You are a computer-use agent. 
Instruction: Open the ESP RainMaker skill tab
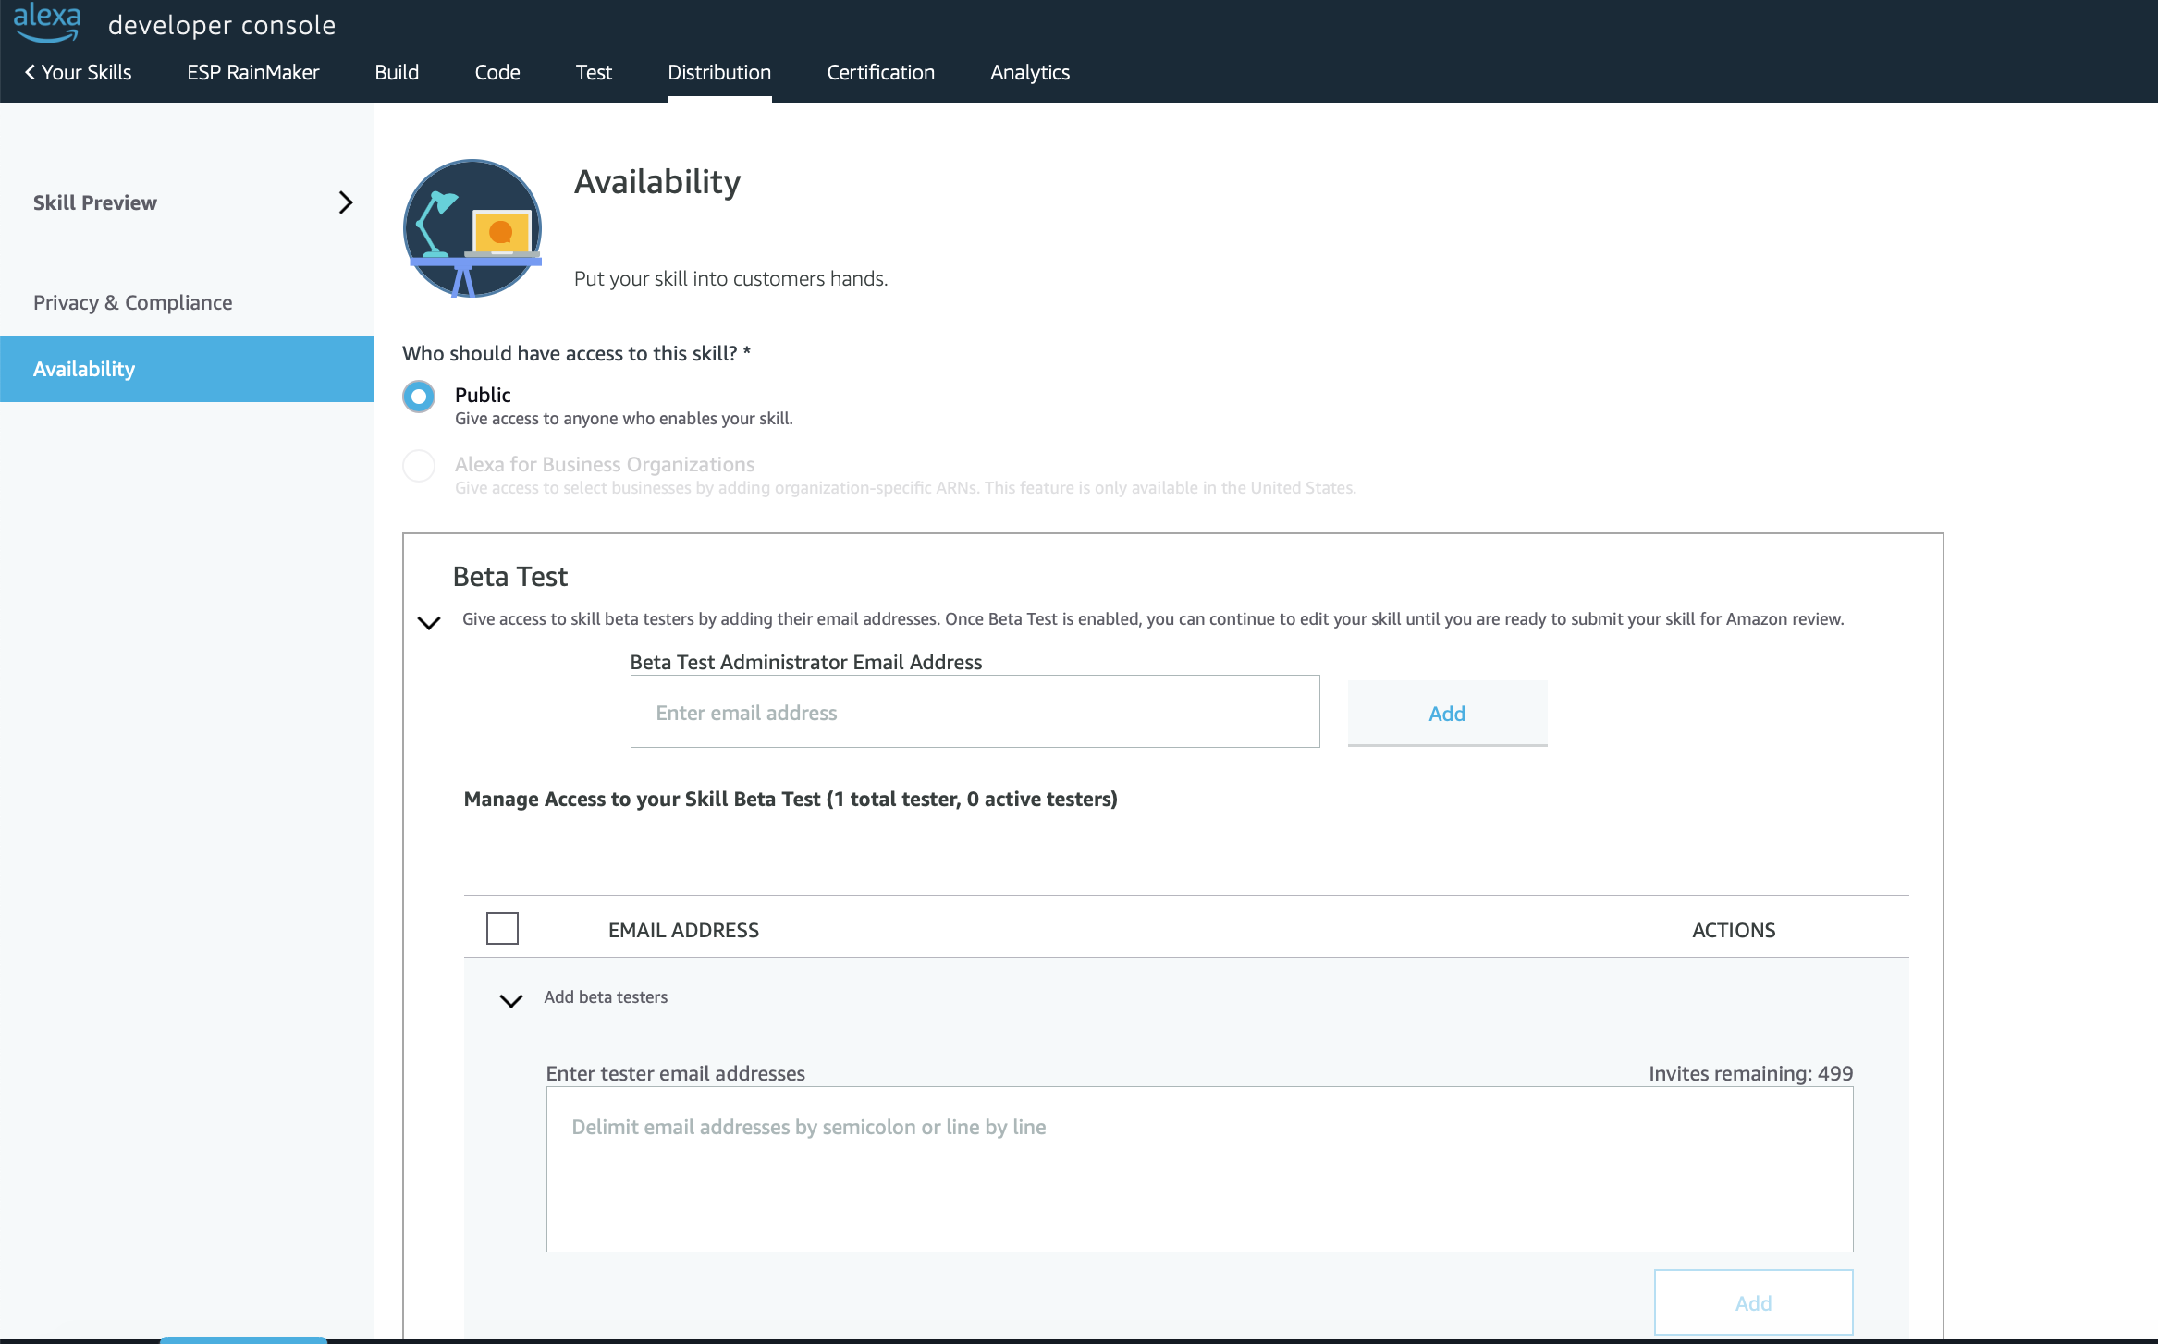pyautogui.click(x=252, y=72)
